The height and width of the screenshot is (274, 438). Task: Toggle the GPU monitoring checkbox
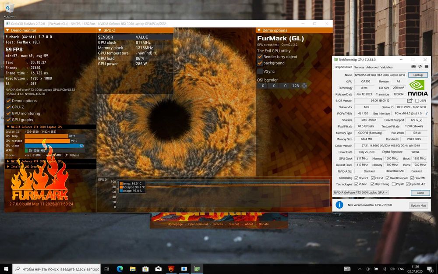point(9,114)
